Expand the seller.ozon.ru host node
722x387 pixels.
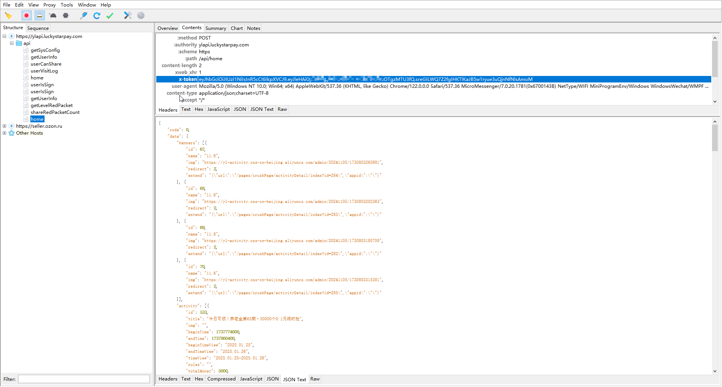pyautogui.click(x=5, y=126)
